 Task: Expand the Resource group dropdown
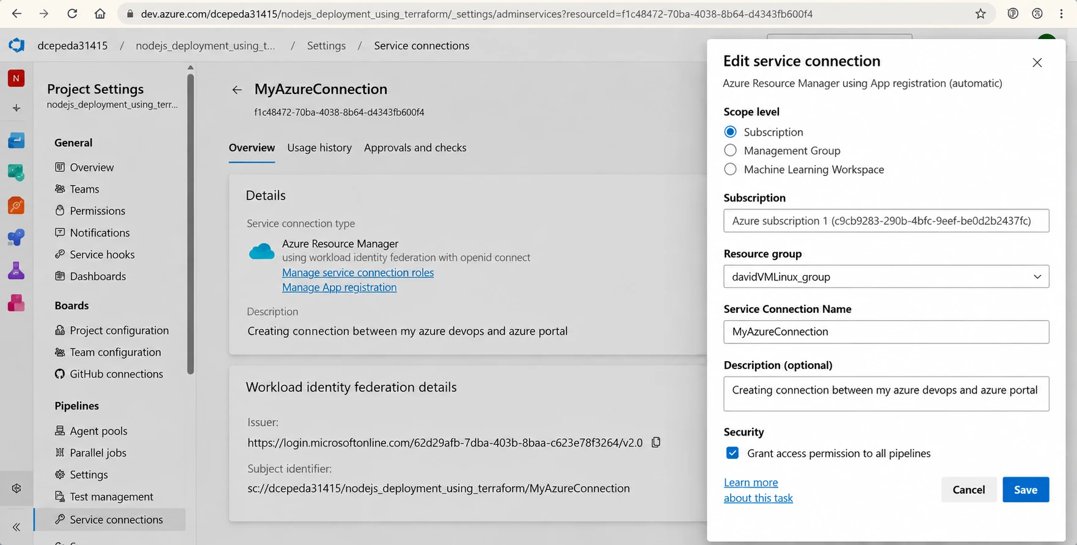coord(886,276)
